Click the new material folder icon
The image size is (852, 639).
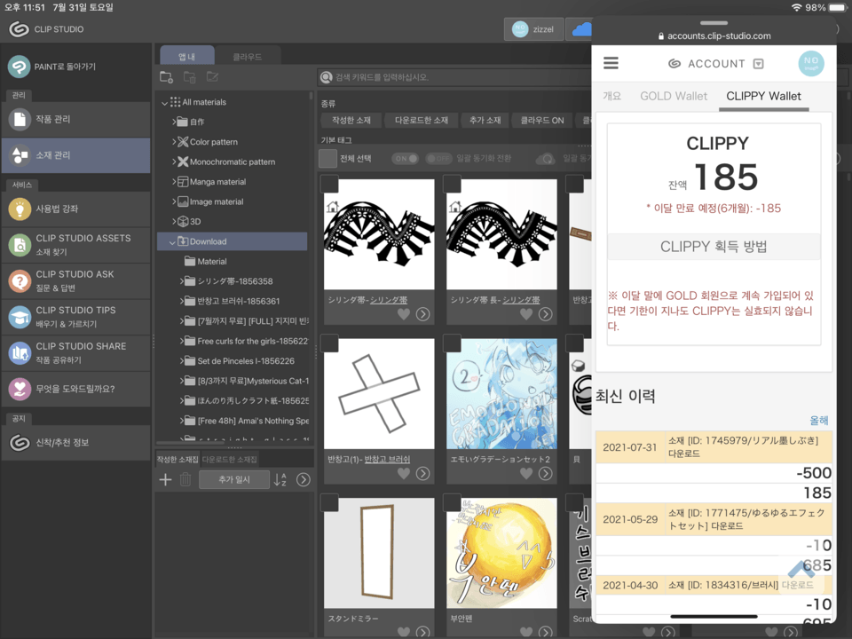(166, 76)
